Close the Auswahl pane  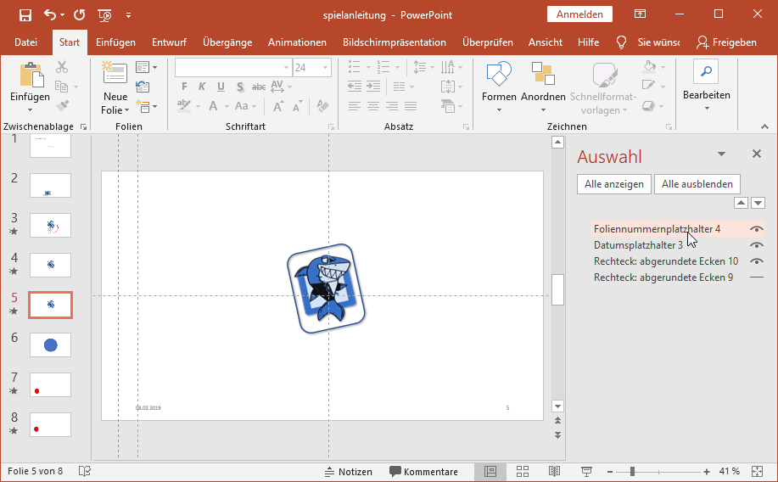pos(757,154)
